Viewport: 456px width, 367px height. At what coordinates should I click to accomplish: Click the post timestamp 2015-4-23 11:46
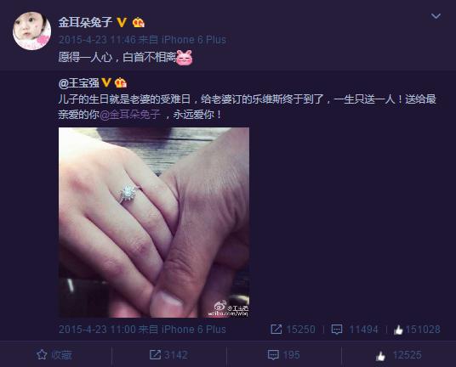(x=97, y=39)
